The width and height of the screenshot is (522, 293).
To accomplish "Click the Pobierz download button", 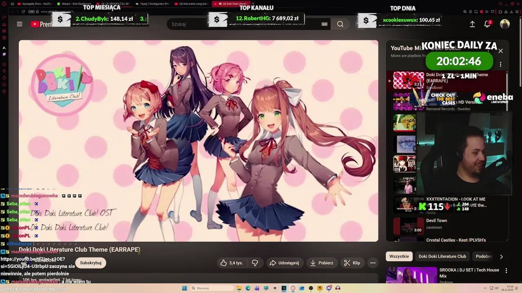I will 322,263.
